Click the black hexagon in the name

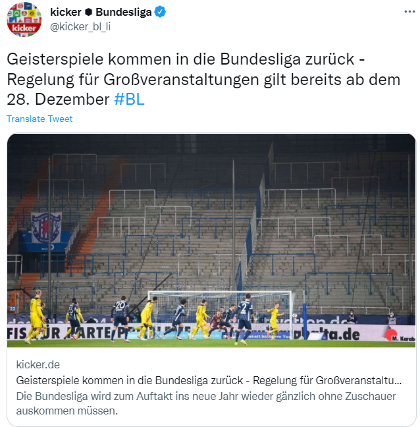88,12
